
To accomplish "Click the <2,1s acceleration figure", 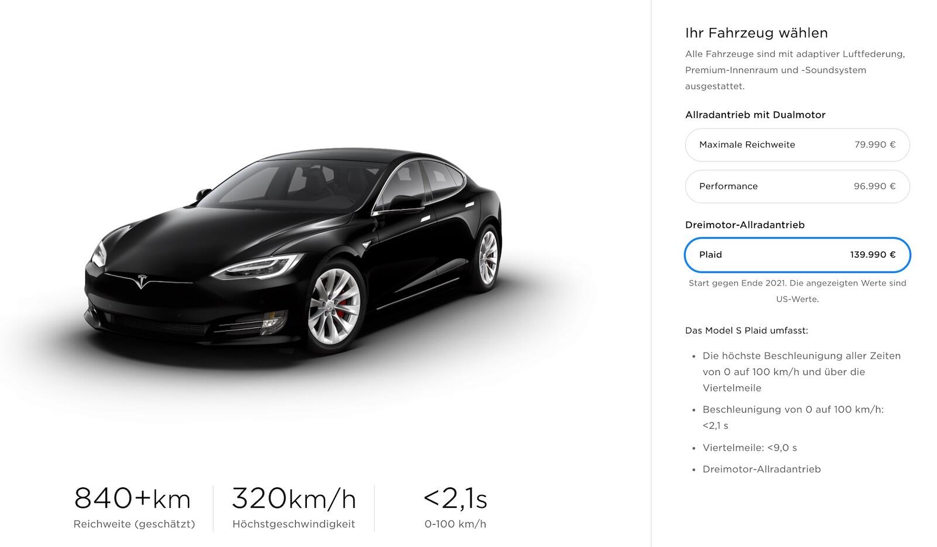I will pos(455,499).
